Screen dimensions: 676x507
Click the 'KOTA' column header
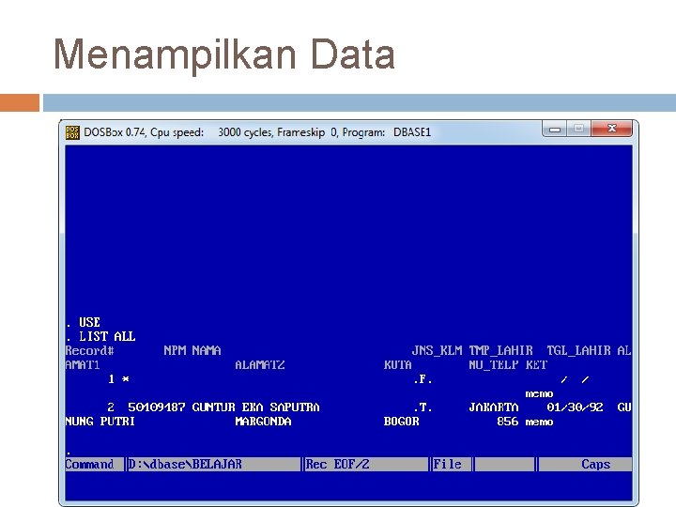[x=397, y=364]
